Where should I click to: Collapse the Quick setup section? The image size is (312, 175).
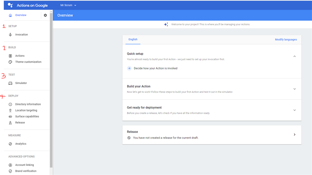tap(295, 56)
